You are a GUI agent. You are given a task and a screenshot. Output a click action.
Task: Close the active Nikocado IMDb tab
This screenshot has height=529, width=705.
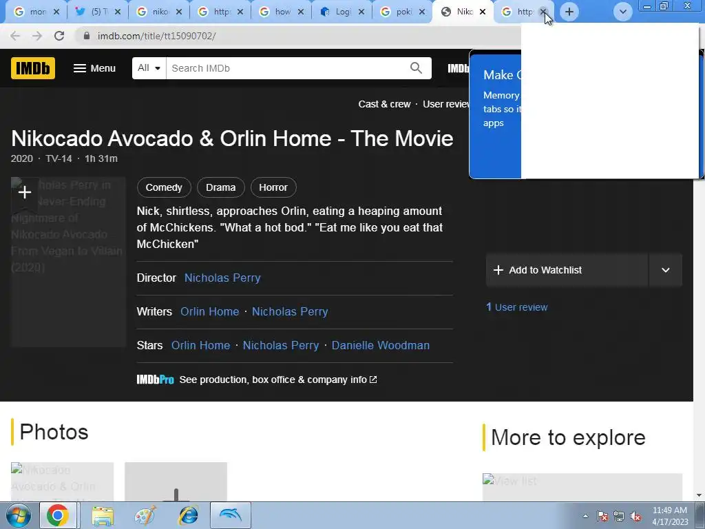(x=483, y=12)
